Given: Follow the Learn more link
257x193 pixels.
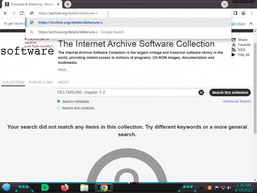Looking at the screenshot, I should pyautogui.click(x=238, y=23).
